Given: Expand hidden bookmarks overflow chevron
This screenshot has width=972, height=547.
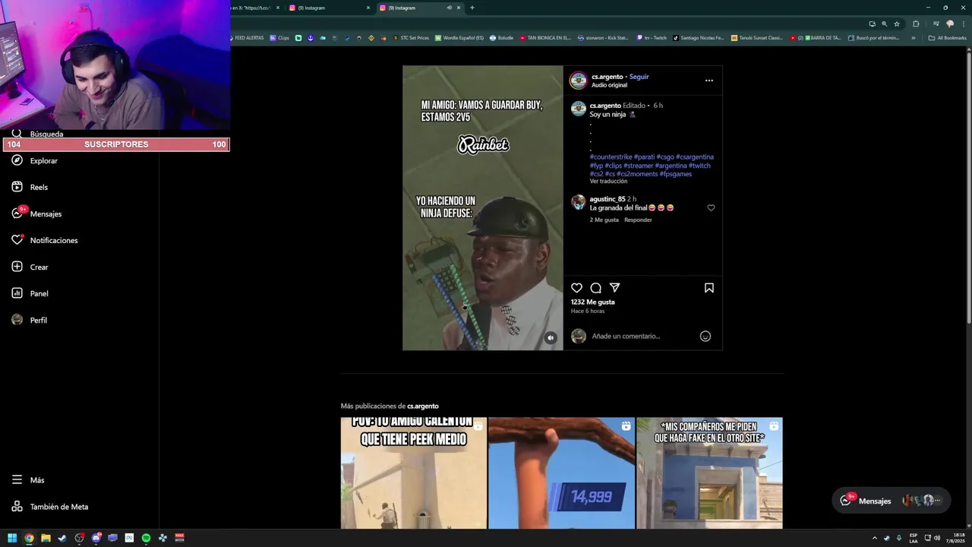Looking at the screenshot, I should [914, 38].
